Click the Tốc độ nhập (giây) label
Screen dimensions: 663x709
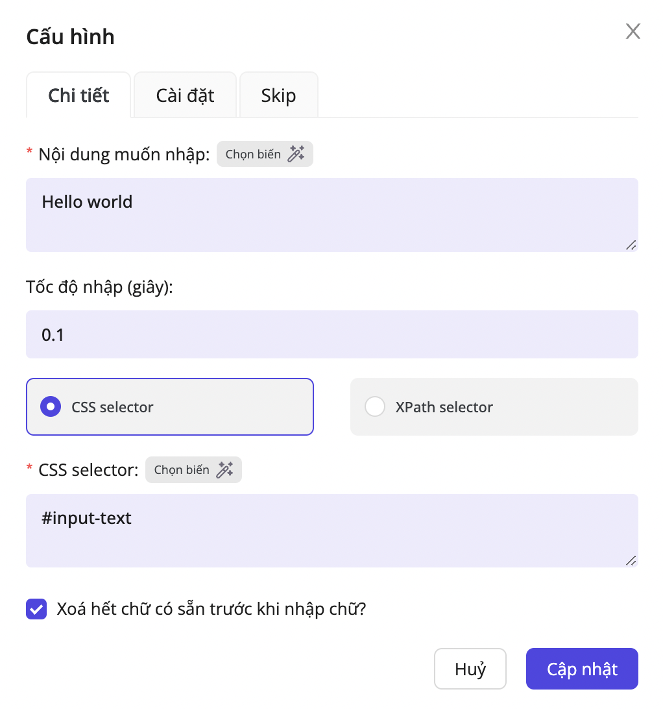pyautogui.click(x=100, y=287)
